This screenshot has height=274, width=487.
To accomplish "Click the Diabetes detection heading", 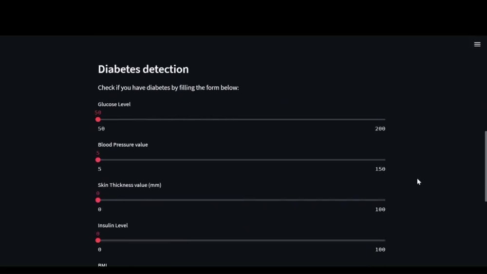I will (143, 69).
